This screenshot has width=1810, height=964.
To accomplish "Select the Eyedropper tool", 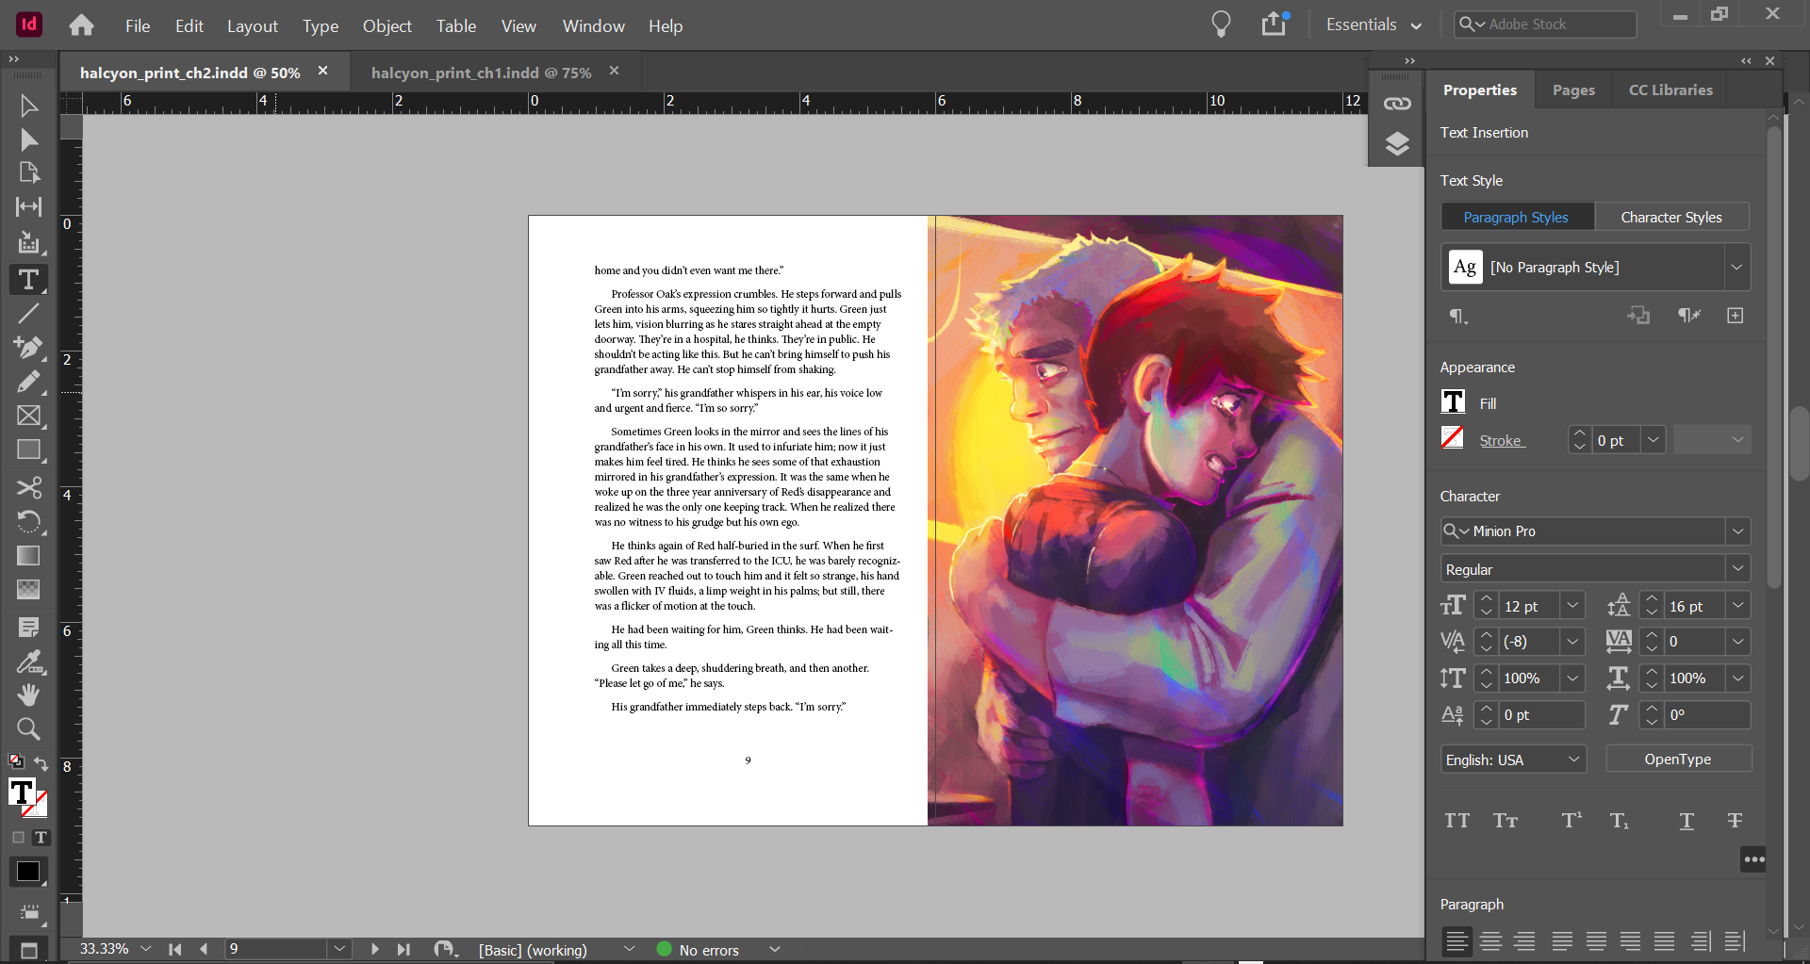I will tap(28, 662).
